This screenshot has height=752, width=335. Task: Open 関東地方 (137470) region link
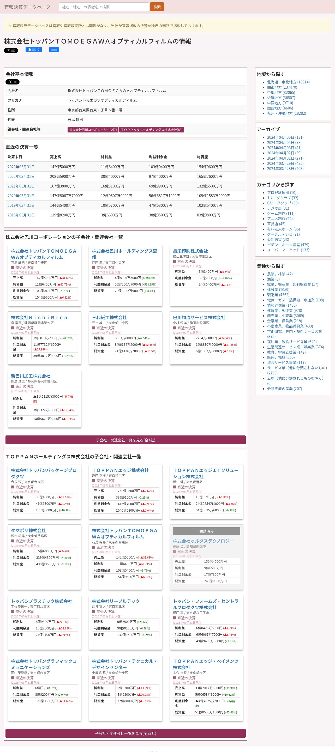pyautogui.click(x=282, y=87)
